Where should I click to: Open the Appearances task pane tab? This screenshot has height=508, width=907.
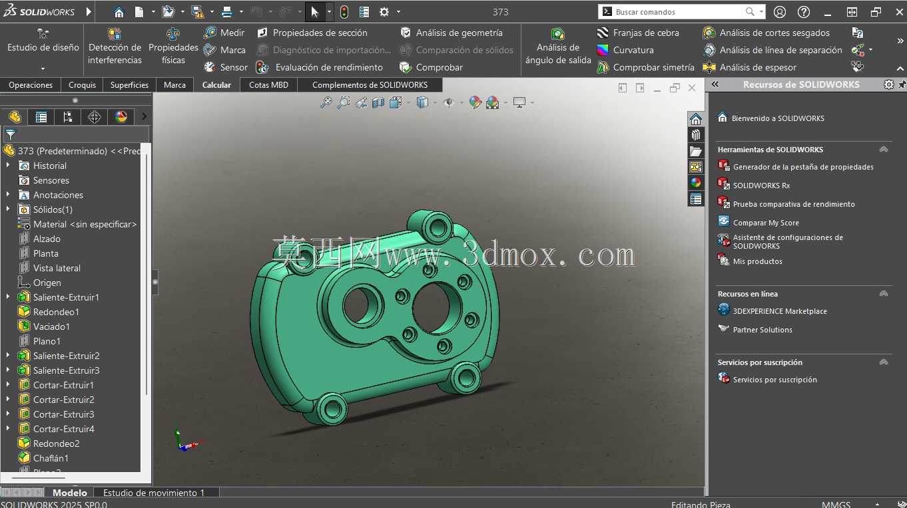pyautogui.click(x=696, y=183)
